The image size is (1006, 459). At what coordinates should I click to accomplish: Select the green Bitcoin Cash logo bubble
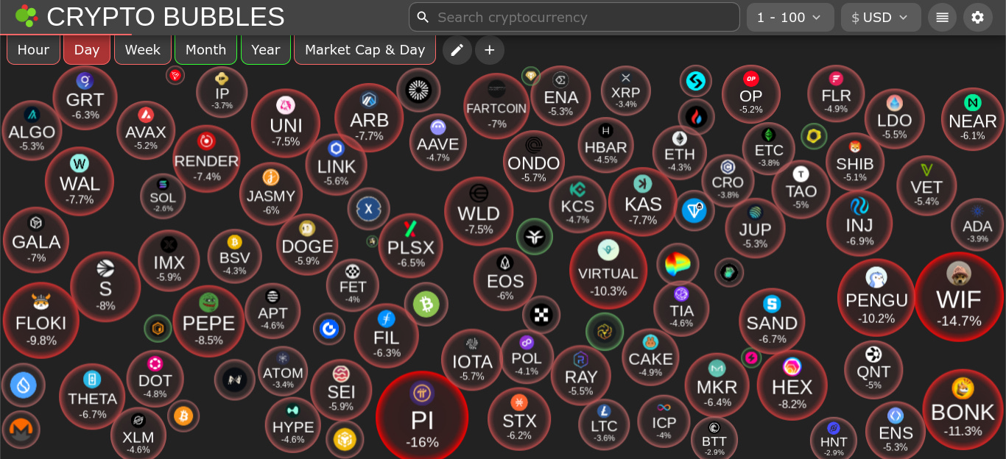tap(426, 304)
